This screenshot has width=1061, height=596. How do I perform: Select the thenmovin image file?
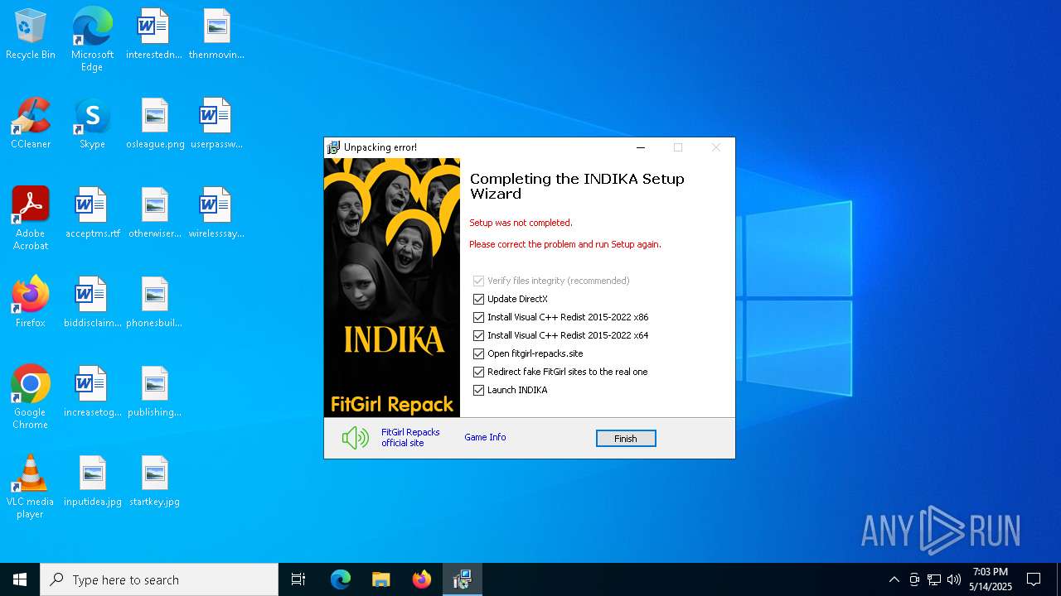click(216, 34)
